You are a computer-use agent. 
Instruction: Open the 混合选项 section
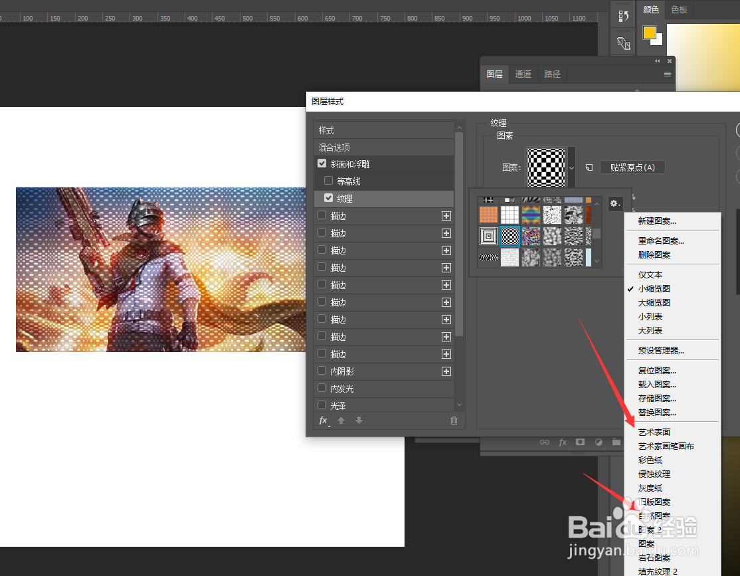(384, 147)
